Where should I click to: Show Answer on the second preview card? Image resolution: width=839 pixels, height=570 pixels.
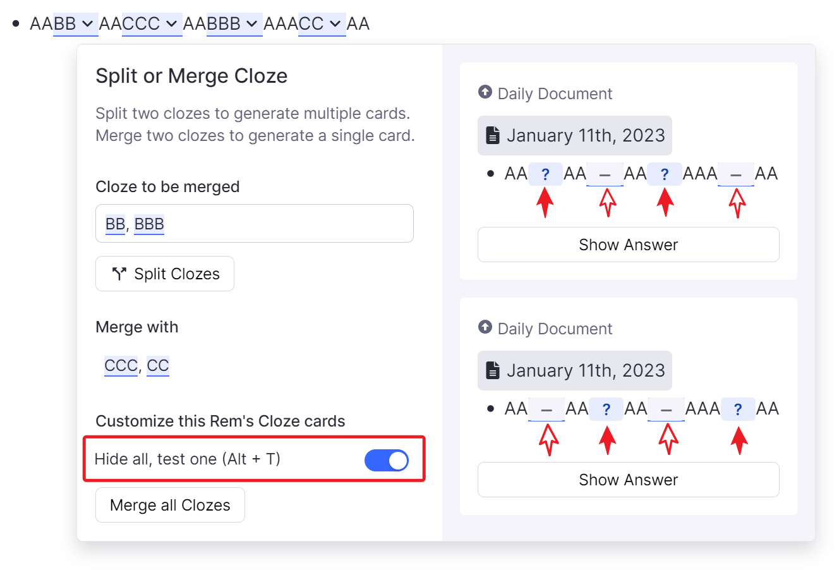pyautogui.click(x=628, y=480)
